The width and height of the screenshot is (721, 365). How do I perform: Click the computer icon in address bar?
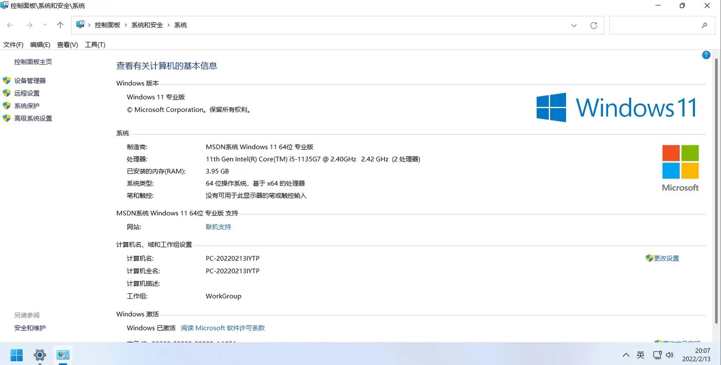tap(80, 25)
